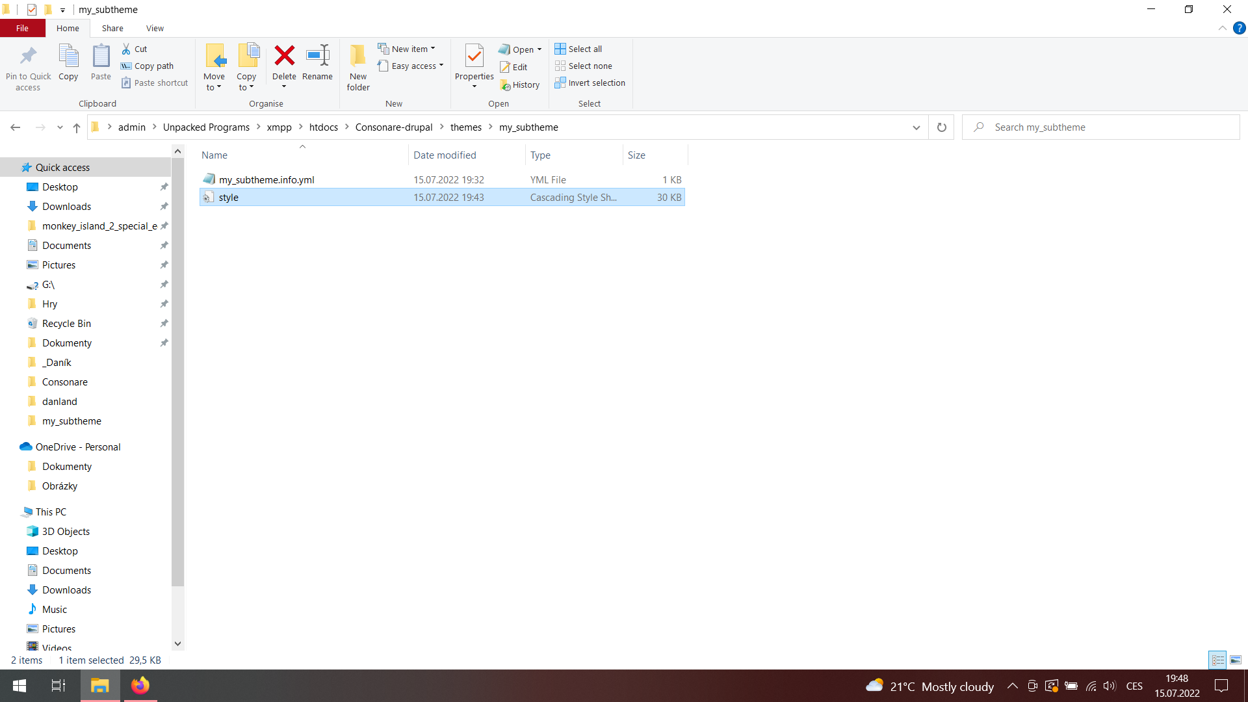Image resolution: width=1248 pixels, height=702 pixels.
Task: Open Windows Start menu
Action: [19, 686]
